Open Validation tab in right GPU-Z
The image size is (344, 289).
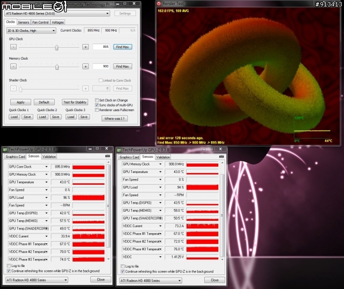coord(163,157)
